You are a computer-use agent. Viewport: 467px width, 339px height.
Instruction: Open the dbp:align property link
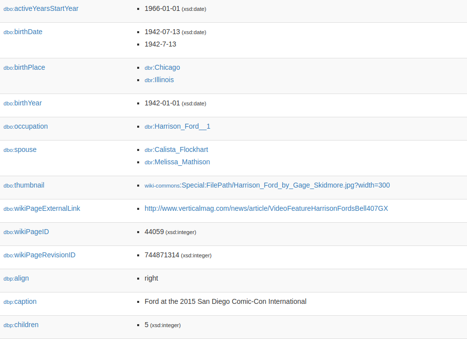coord(16,278)
